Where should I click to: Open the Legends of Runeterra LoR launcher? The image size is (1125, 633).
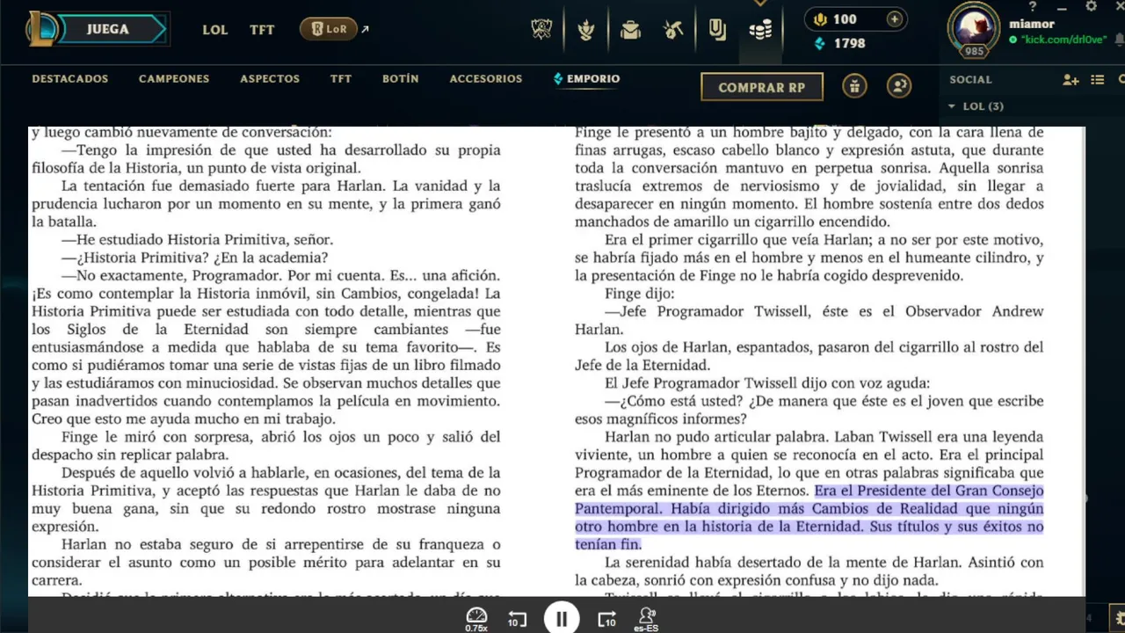pyautogui.click(x=329, y=29)
